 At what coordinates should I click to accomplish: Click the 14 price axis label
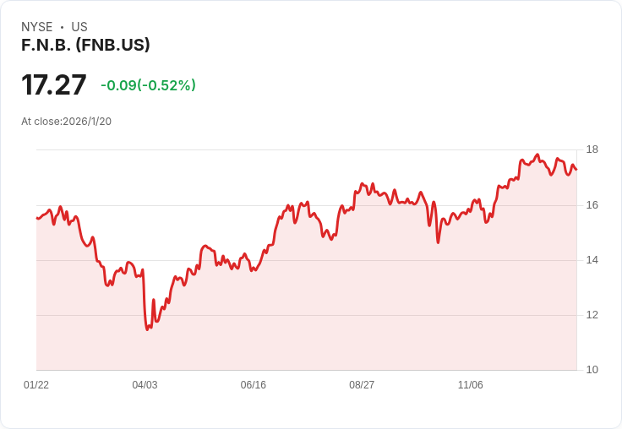592,260
